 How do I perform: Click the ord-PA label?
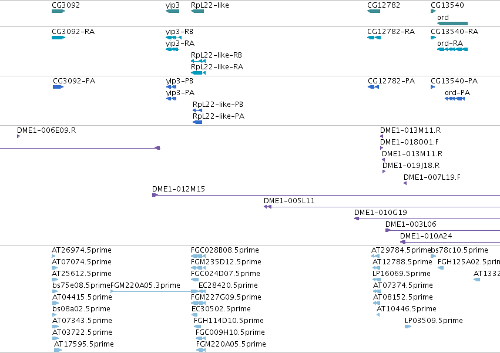pos(457,93)
